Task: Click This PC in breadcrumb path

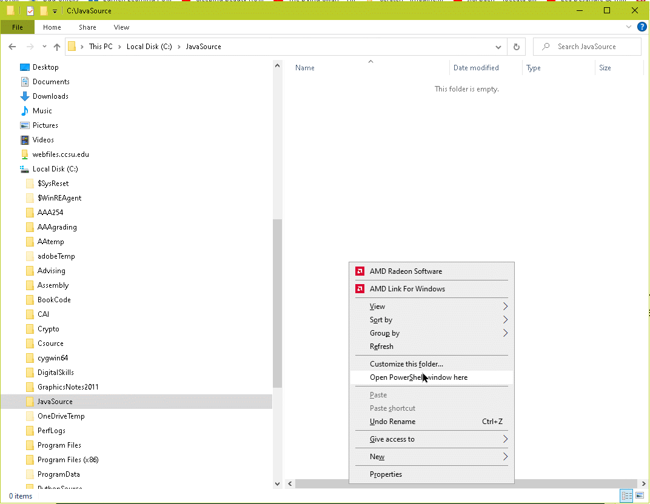Action: [101, 47]
